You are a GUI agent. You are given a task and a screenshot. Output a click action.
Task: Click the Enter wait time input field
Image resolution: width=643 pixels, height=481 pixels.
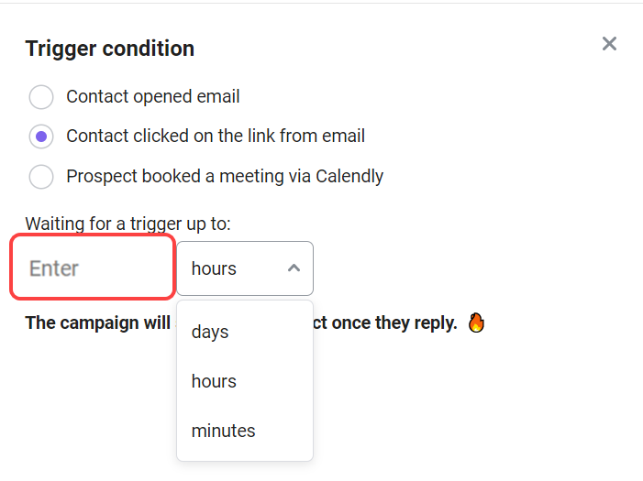[x=93, y=268]
